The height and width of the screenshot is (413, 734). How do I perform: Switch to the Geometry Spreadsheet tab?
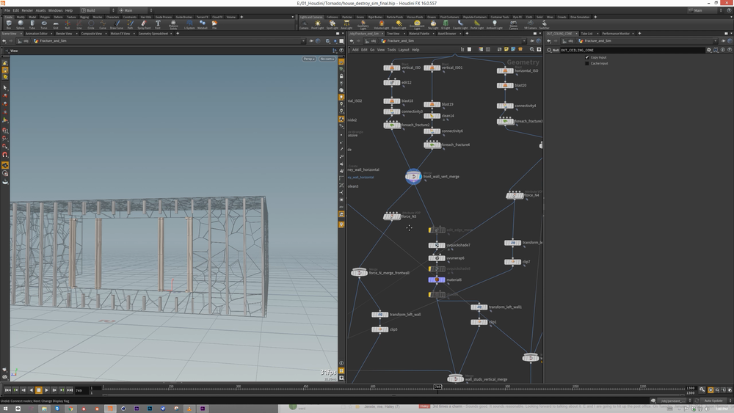(153, 34)
